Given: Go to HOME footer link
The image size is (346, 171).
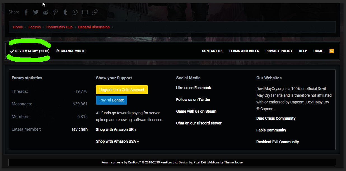Looking at the screenshot, I should (x=318, y=51).
